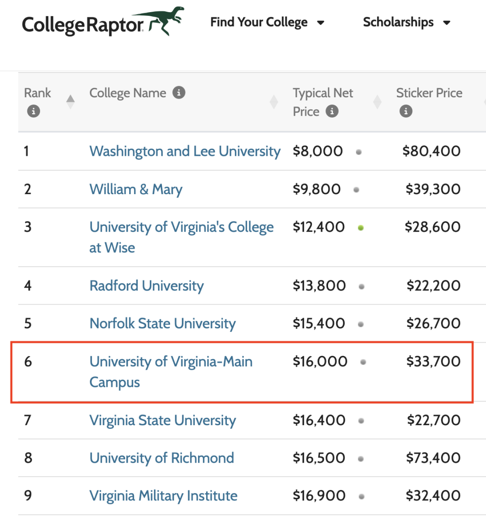Sort by College Name using sort arrows
Image resolution: width=486 pixels, height=518 pixels.
coord(274,102)
